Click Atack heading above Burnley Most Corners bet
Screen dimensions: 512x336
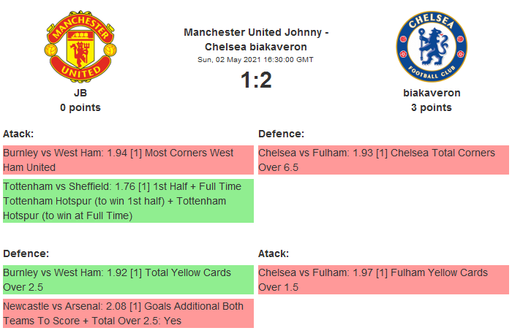coord(18,134)
